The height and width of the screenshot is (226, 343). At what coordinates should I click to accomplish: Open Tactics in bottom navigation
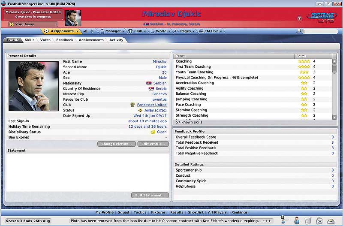140,212
